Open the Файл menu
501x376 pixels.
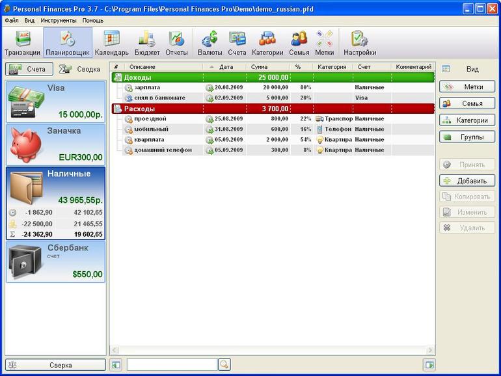point(12,20)
